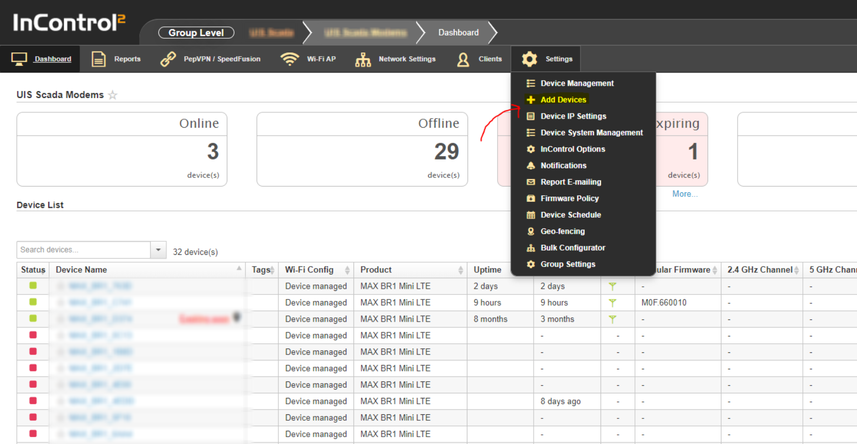Open the Online devices card
The height and width of the screenshot is (444, 857).
pyautogui.click(x=122, y=149)
